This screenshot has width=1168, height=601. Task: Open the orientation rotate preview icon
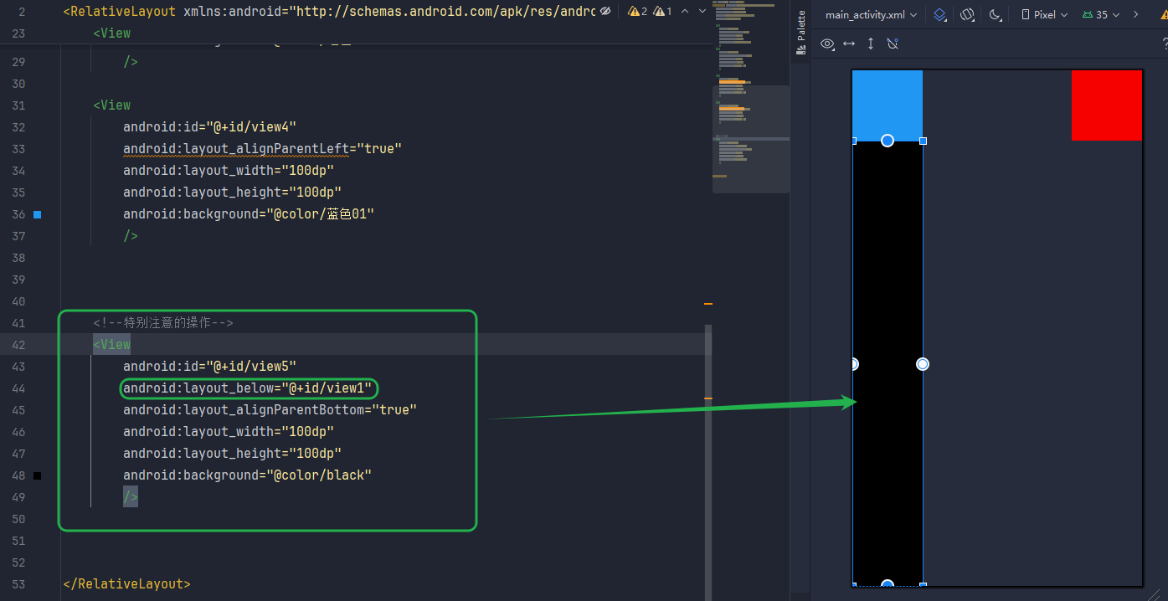coord(968,15)
